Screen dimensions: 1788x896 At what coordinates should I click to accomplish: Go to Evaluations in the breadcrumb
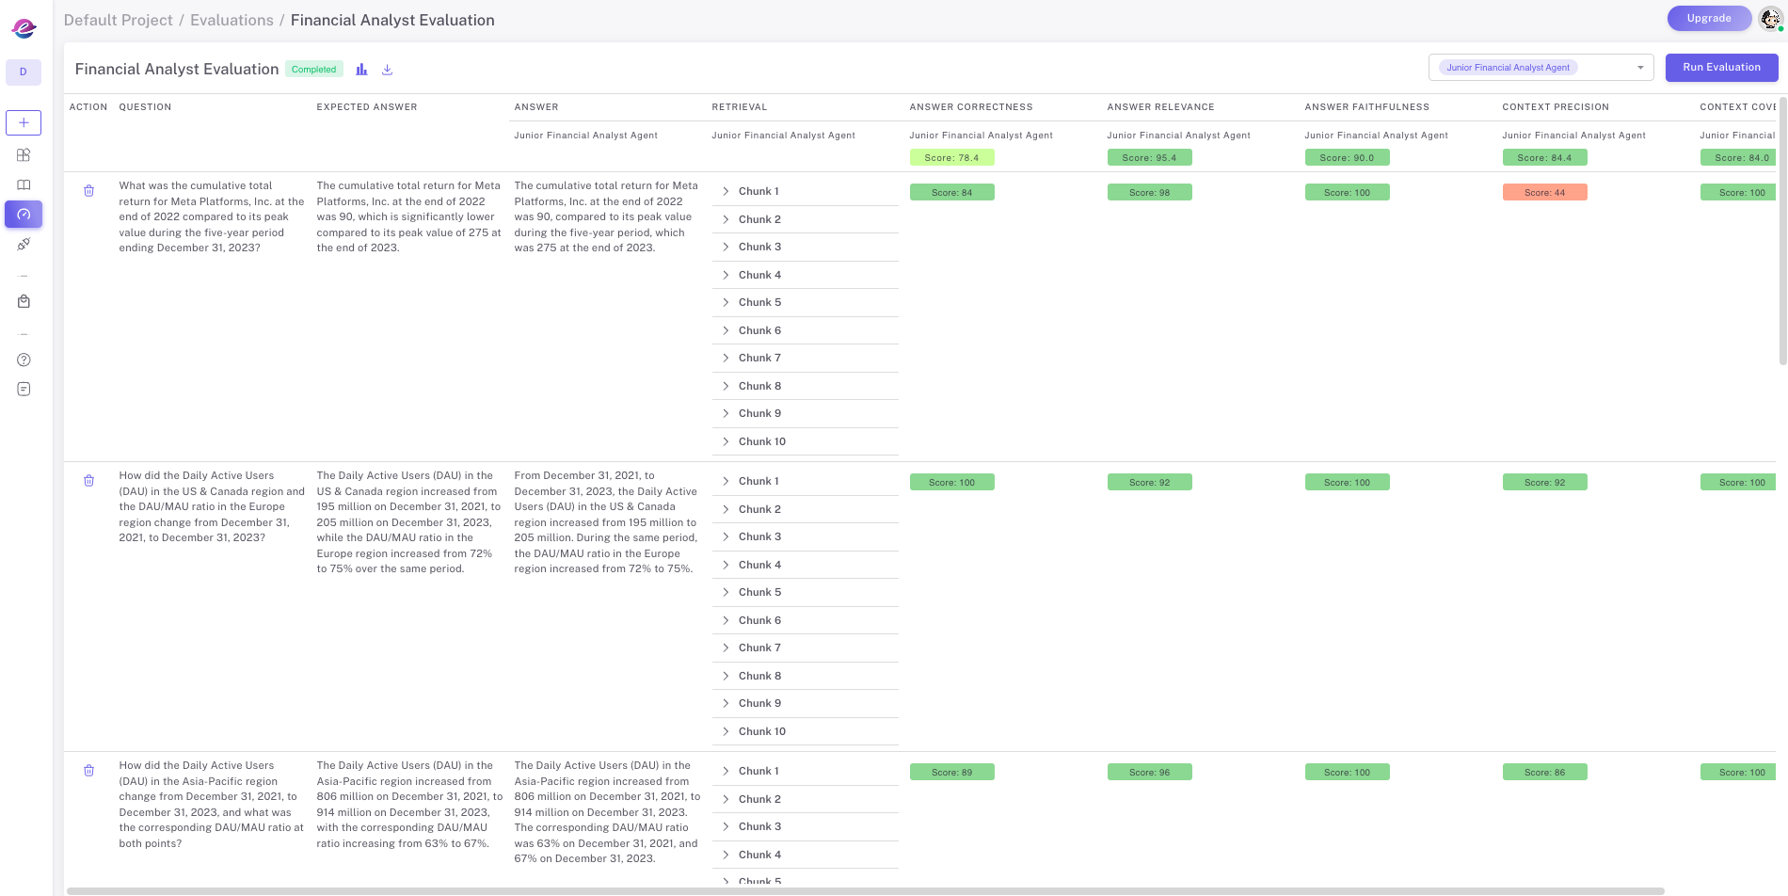(231, 20)
